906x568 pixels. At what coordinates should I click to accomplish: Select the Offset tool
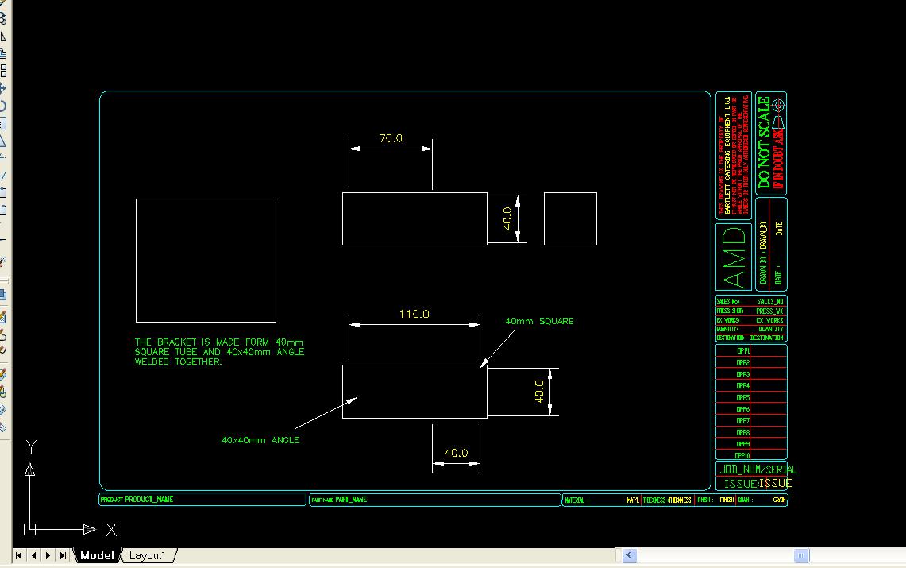pyautogui.click(x=3, y=53)
